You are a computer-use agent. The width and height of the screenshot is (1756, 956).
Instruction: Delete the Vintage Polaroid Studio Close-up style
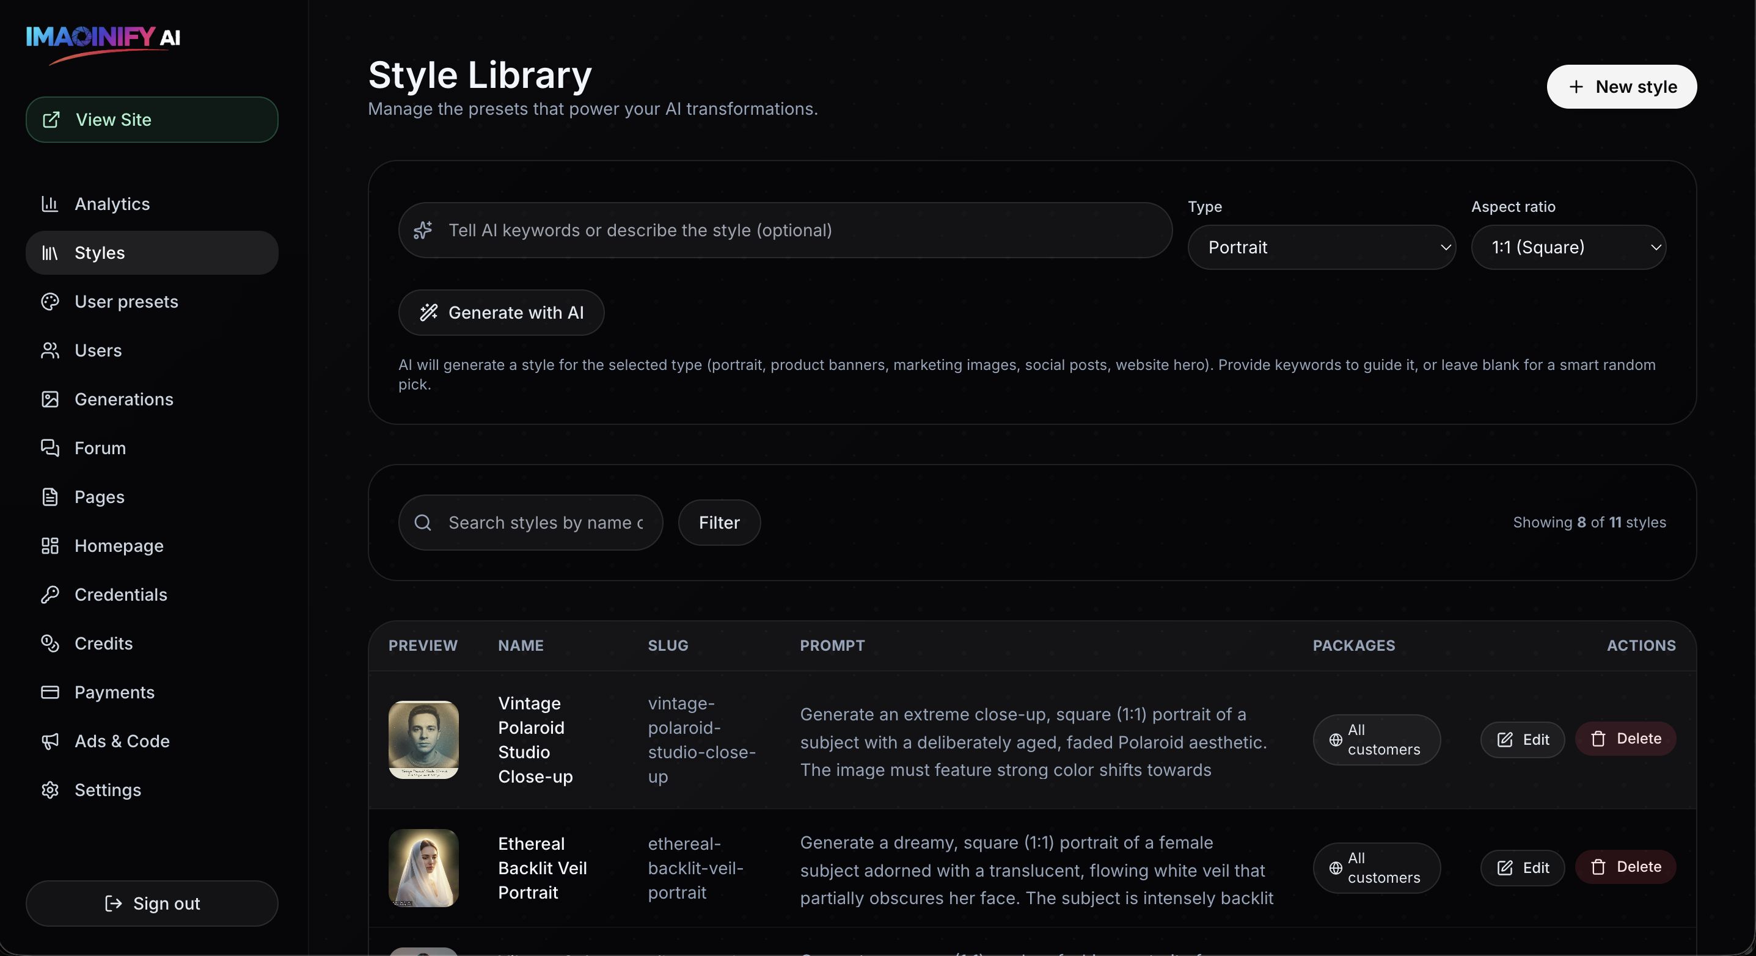click(1625, 739)
